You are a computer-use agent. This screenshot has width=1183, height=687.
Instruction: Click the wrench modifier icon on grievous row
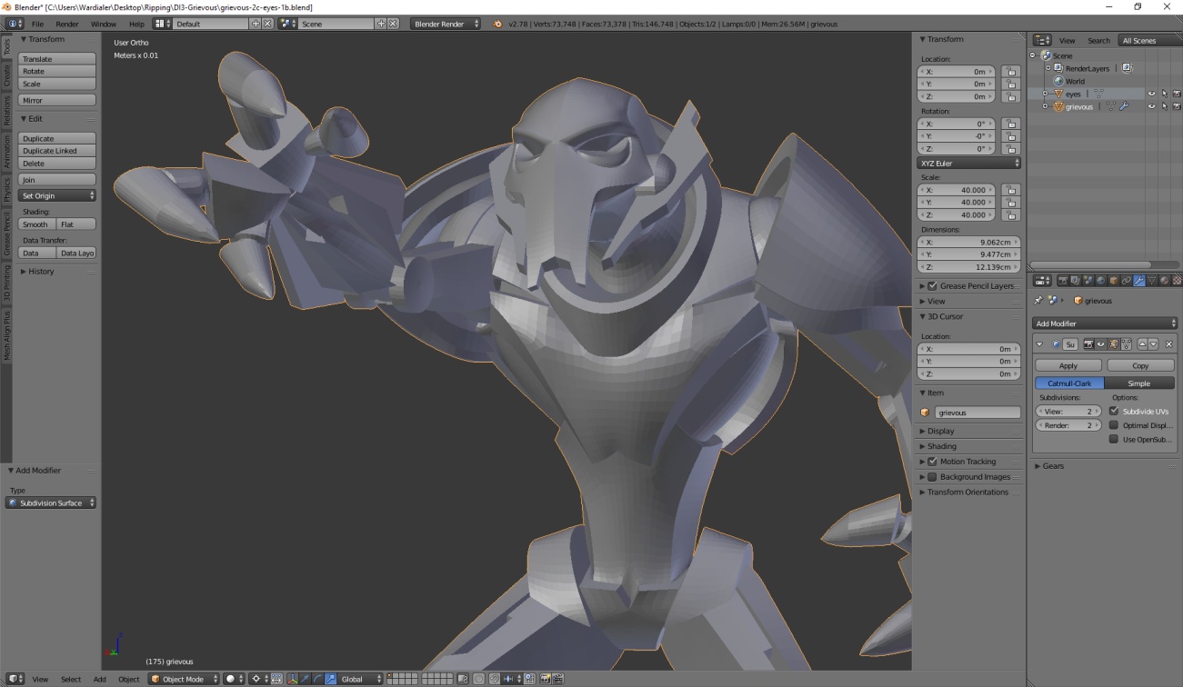tap(1124, 106)
